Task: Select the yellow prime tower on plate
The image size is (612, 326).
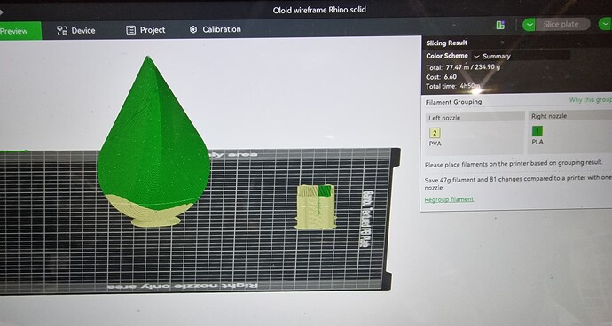Action: [316, 206]
